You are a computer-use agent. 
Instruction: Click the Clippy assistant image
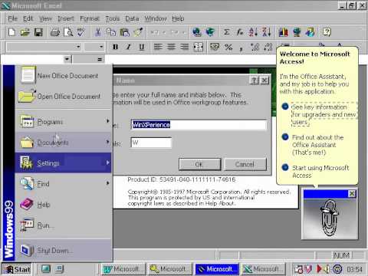pos(330,218)
